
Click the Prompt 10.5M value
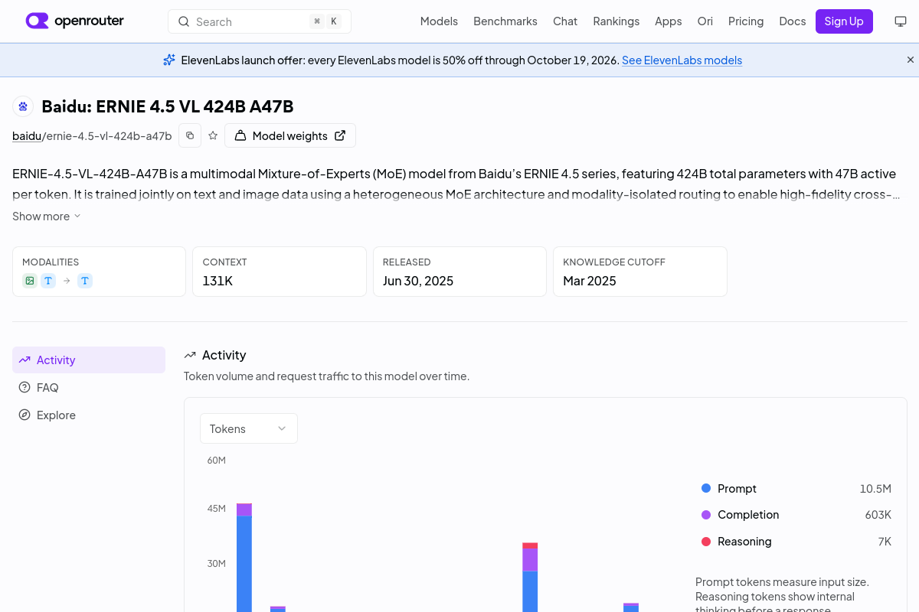pyautogui.click(x=875, y=488)
